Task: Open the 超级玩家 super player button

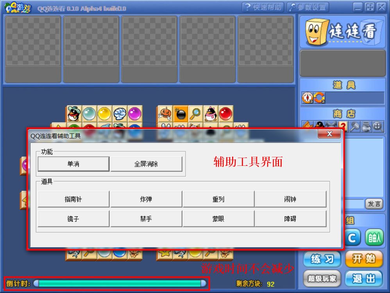Action: 322,279
